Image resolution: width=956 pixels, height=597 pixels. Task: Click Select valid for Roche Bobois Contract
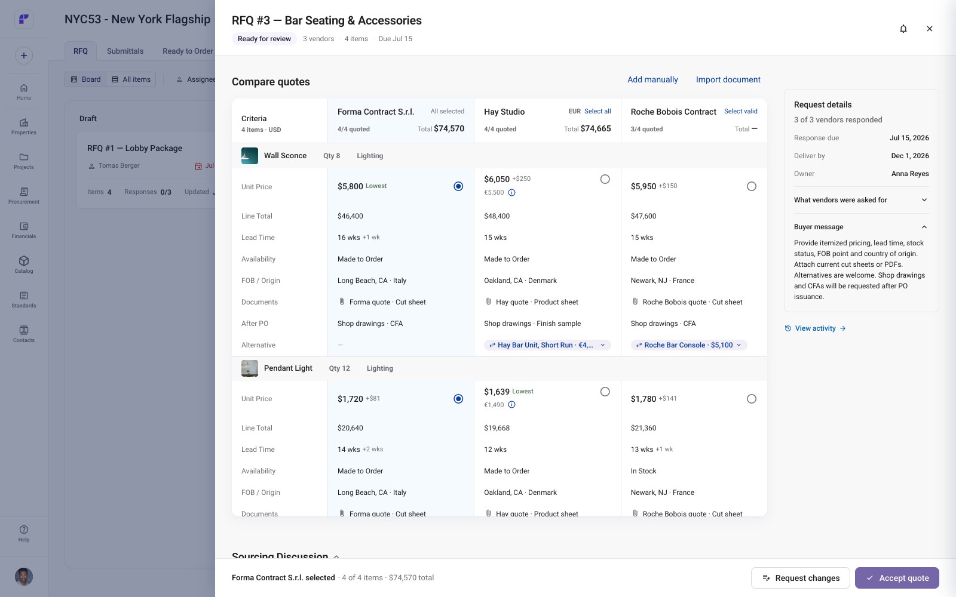741,112
